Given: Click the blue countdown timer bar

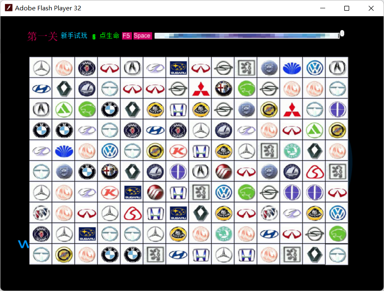Looking at the screenshot, I should (x=247, y=36).
